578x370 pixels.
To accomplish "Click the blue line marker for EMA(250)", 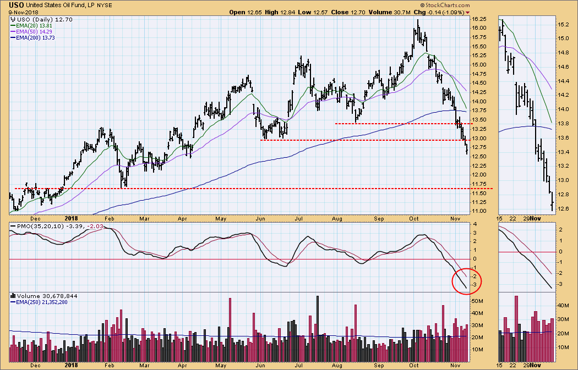I will (13, 302).
